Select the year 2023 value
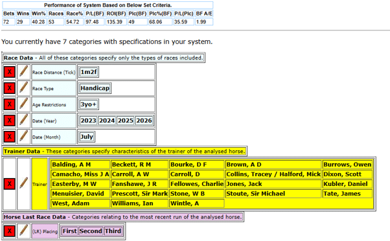Viewport: 390px width, 241px height. point(88,120)
